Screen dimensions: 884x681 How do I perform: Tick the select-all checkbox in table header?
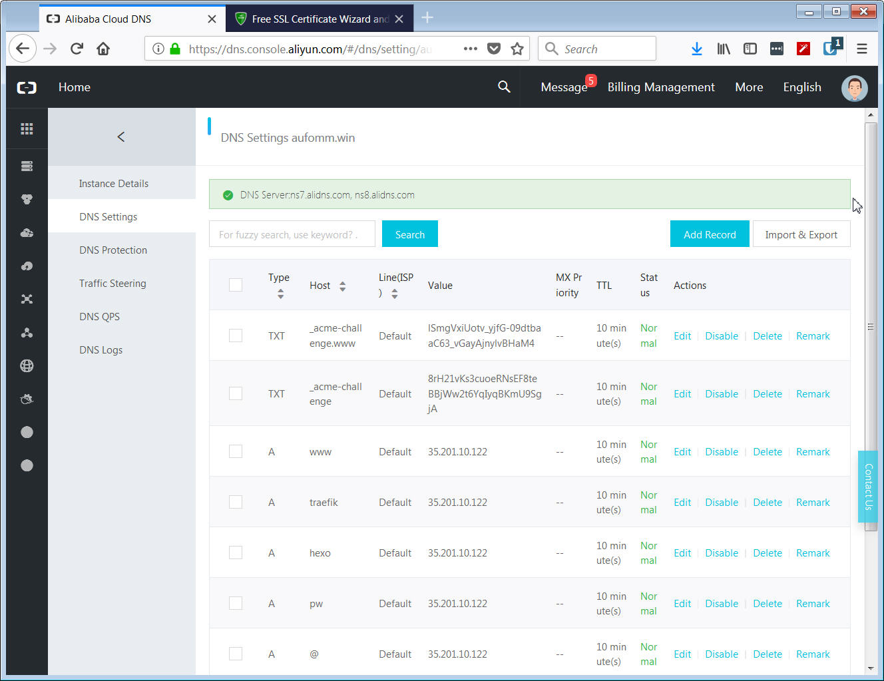tap(236, 285)
